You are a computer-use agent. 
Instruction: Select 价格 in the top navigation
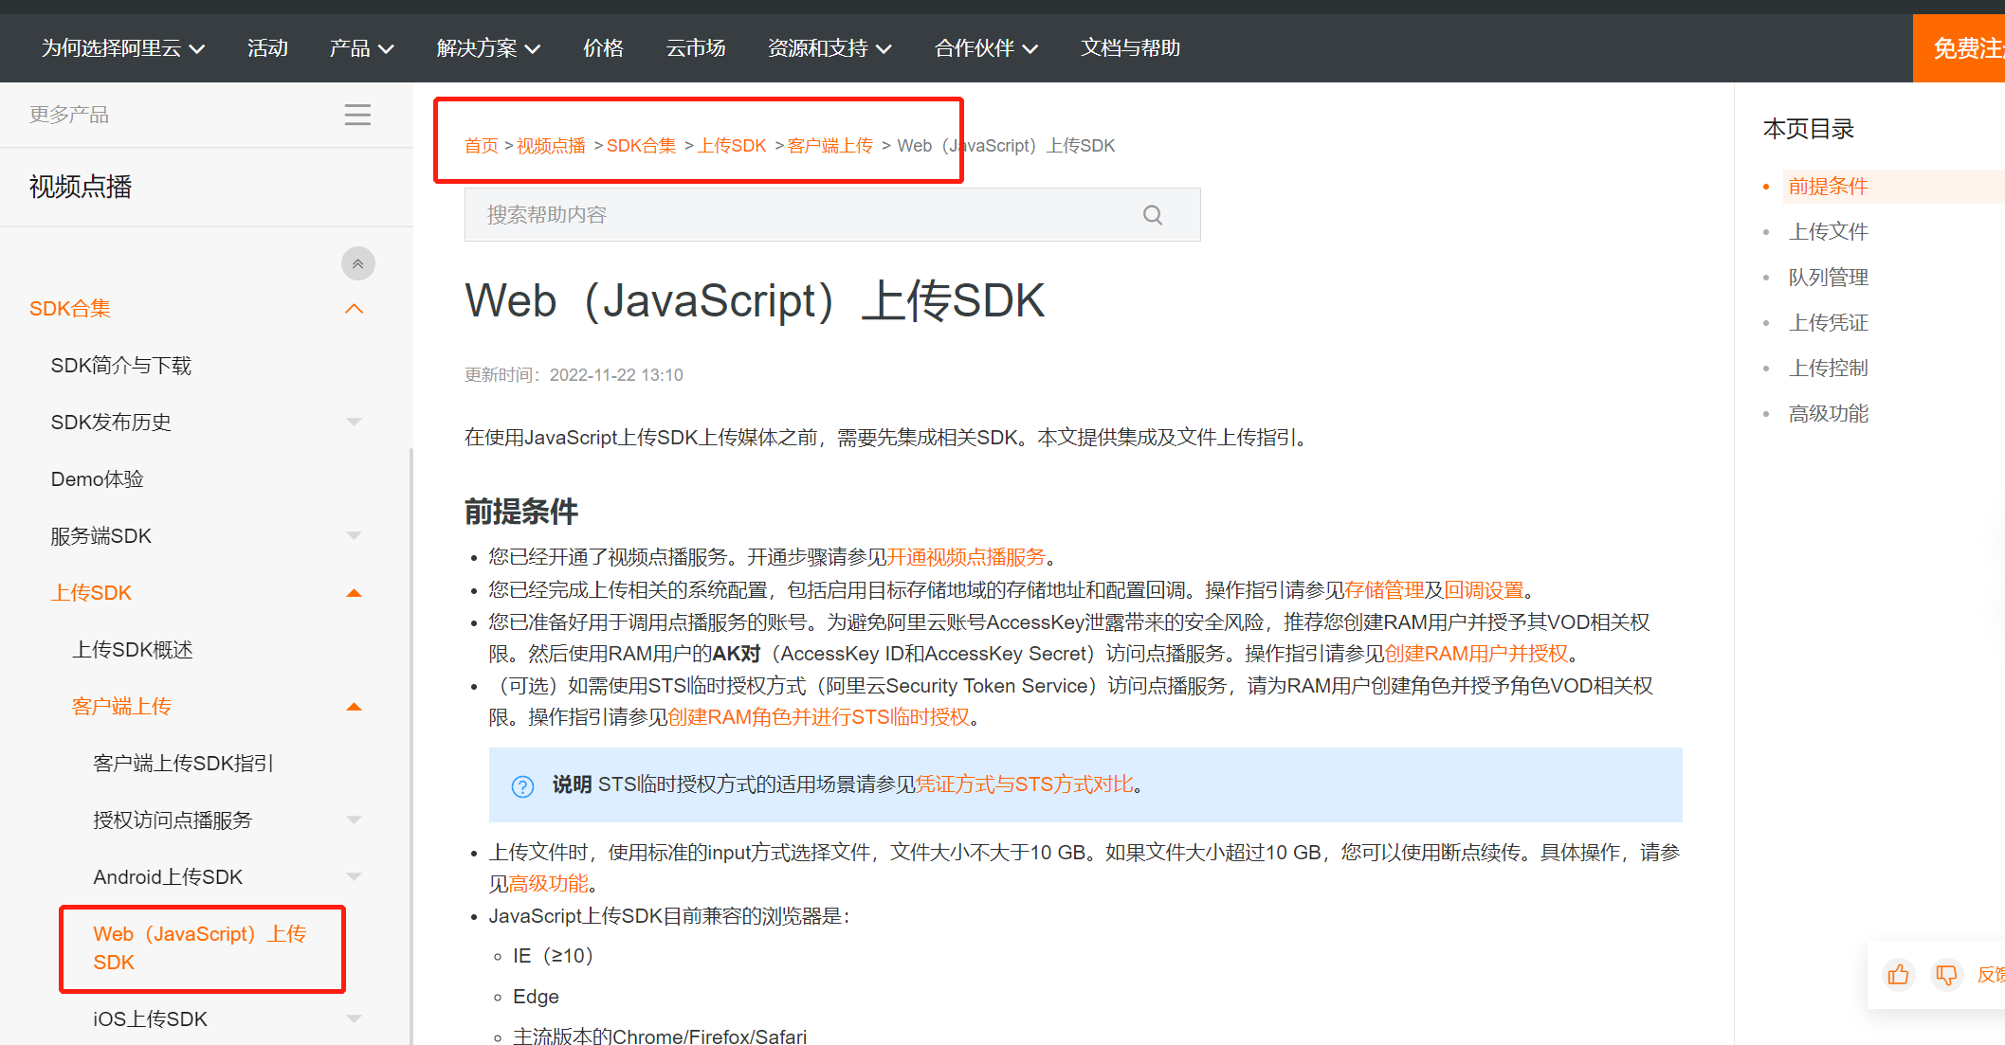pos(603,48)
